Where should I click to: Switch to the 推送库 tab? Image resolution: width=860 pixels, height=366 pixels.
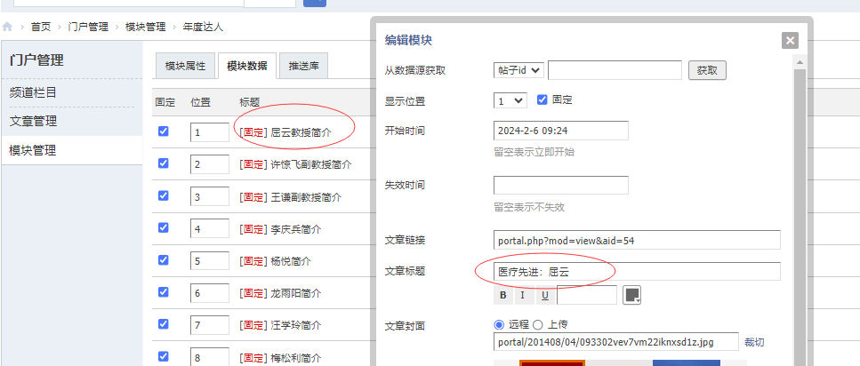coord(304,66)
